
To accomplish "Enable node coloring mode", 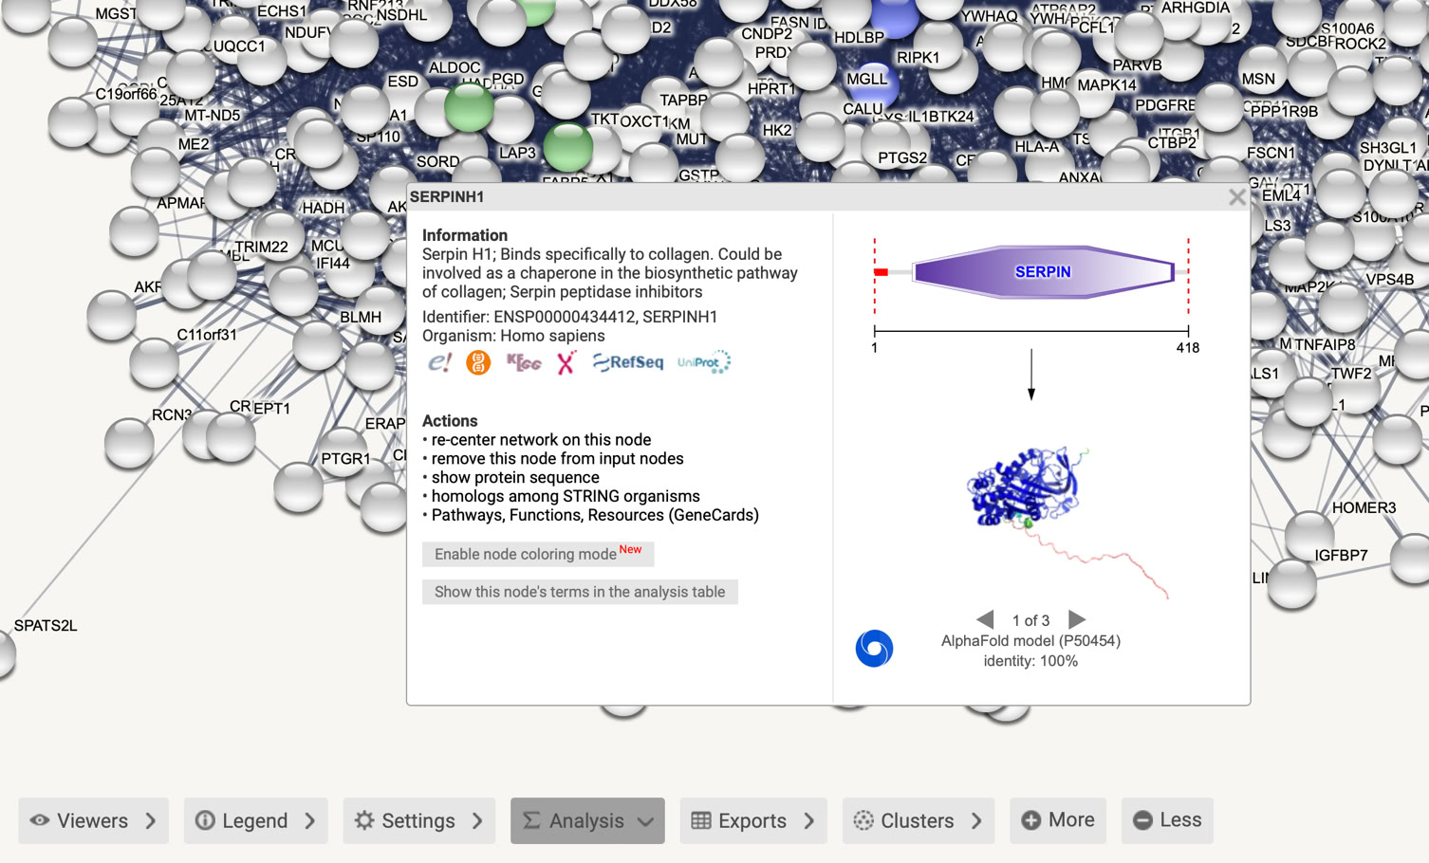I will tap(537, 554).
